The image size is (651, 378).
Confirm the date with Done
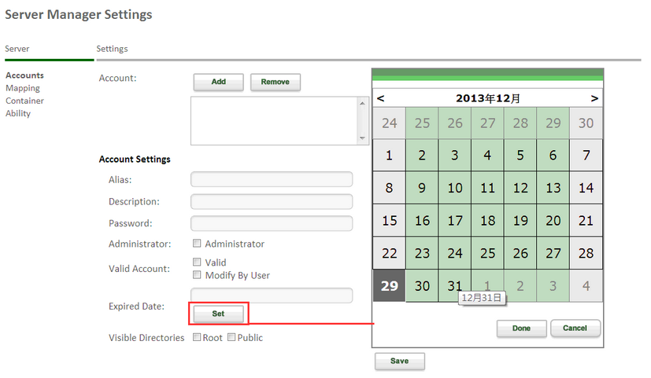point(521,328)
